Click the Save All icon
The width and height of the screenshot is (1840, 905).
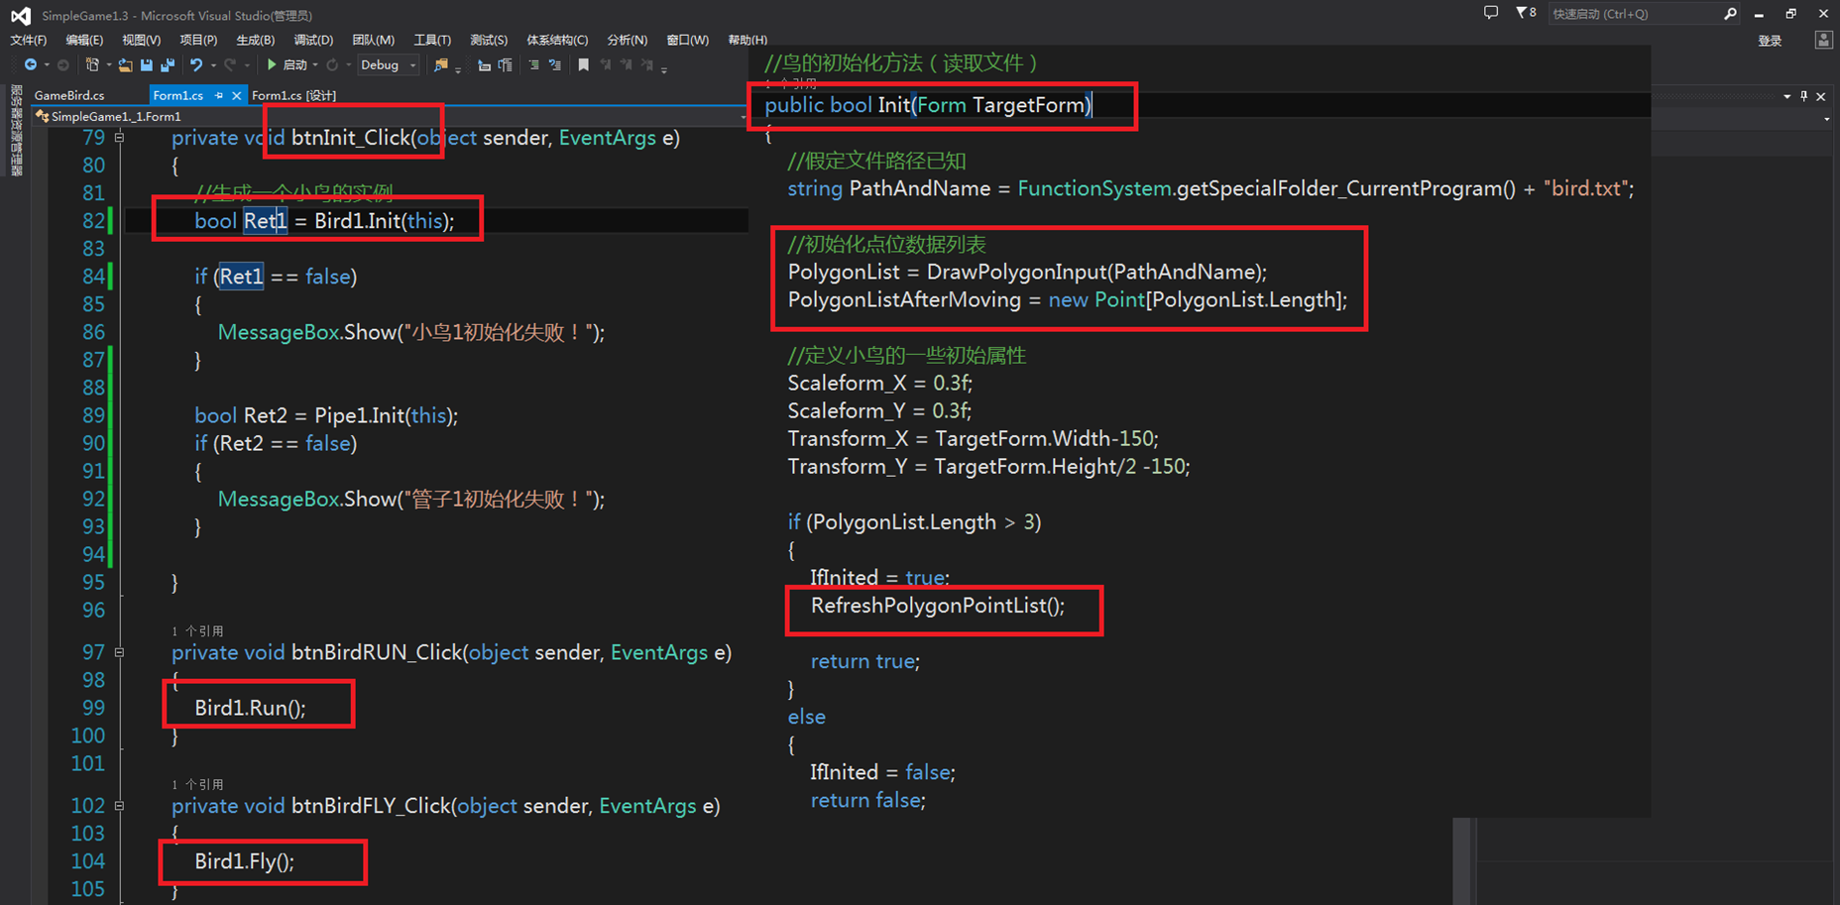coord(168,65)
